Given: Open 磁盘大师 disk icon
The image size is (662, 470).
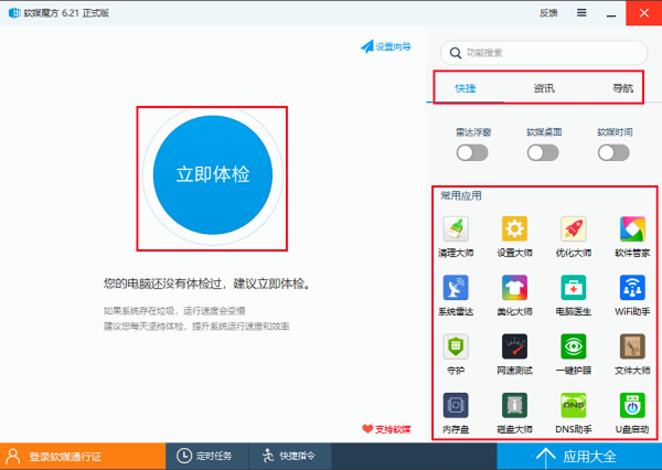Looking at the screenshot, I should (515, 405).
